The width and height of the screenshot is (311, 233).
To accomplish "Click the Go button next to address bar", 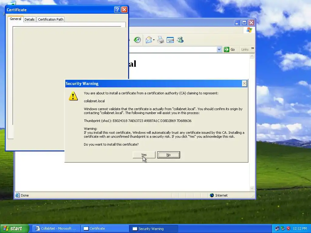I will (230, 49).
